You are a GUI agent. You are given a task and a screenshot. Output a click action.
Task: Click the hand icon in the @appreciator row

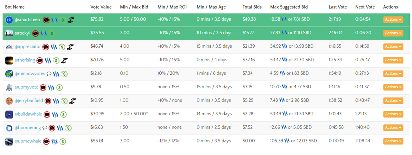click(x=70, y=47)
